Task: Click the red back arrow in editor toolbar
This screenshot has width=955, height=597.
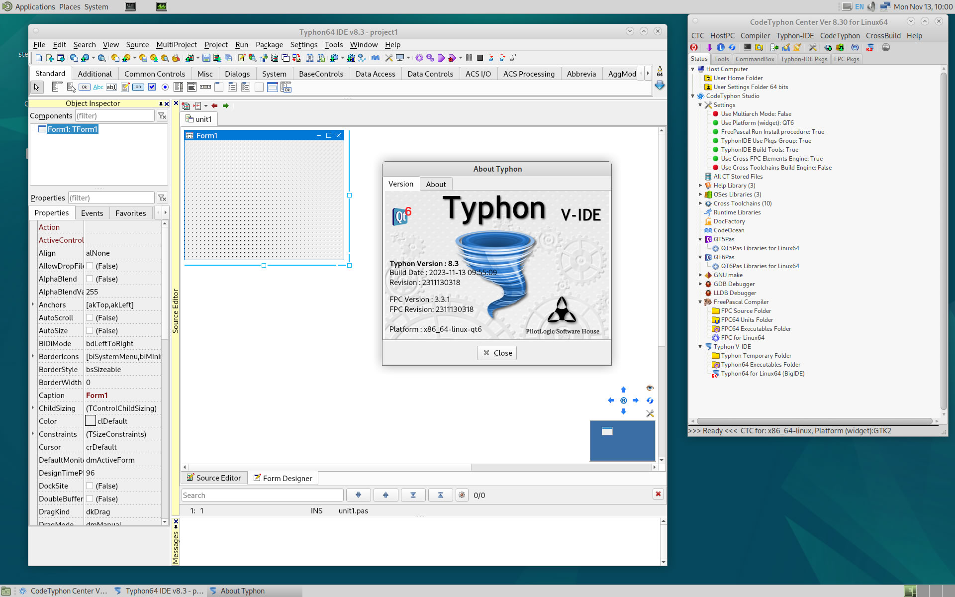Action: pos(214,105)
